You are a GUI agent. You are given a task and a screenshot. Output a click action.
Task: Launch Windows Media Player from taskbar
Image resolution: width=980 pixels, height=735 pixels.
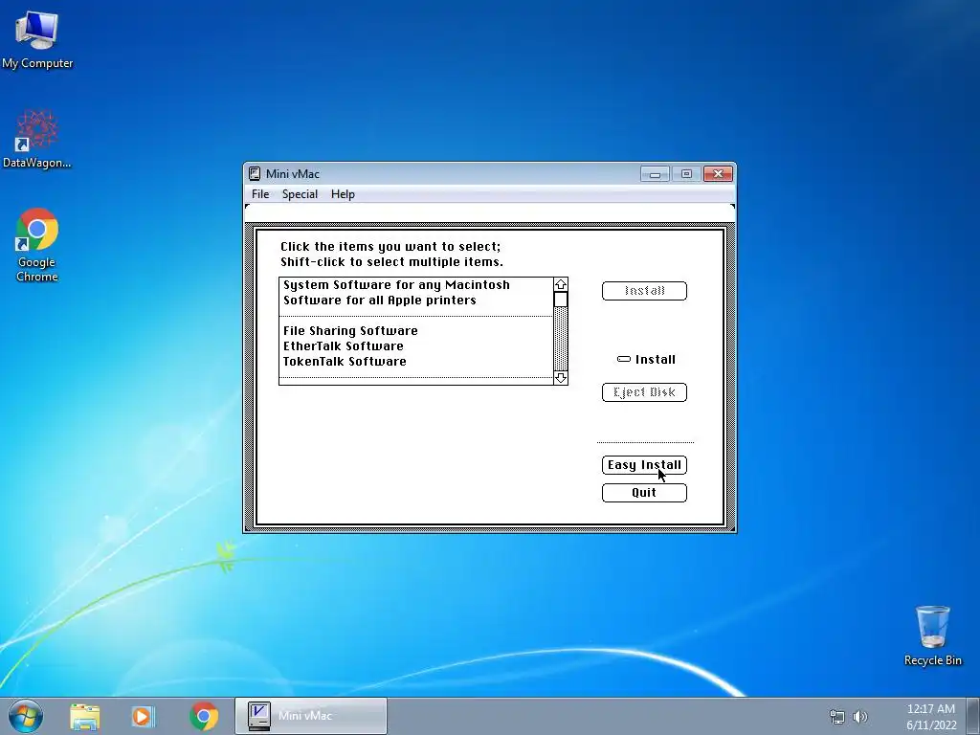(144, 716)
